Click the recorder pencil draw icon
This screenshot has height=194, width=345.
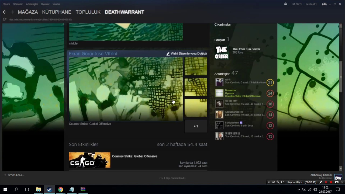tap(321, 182)
